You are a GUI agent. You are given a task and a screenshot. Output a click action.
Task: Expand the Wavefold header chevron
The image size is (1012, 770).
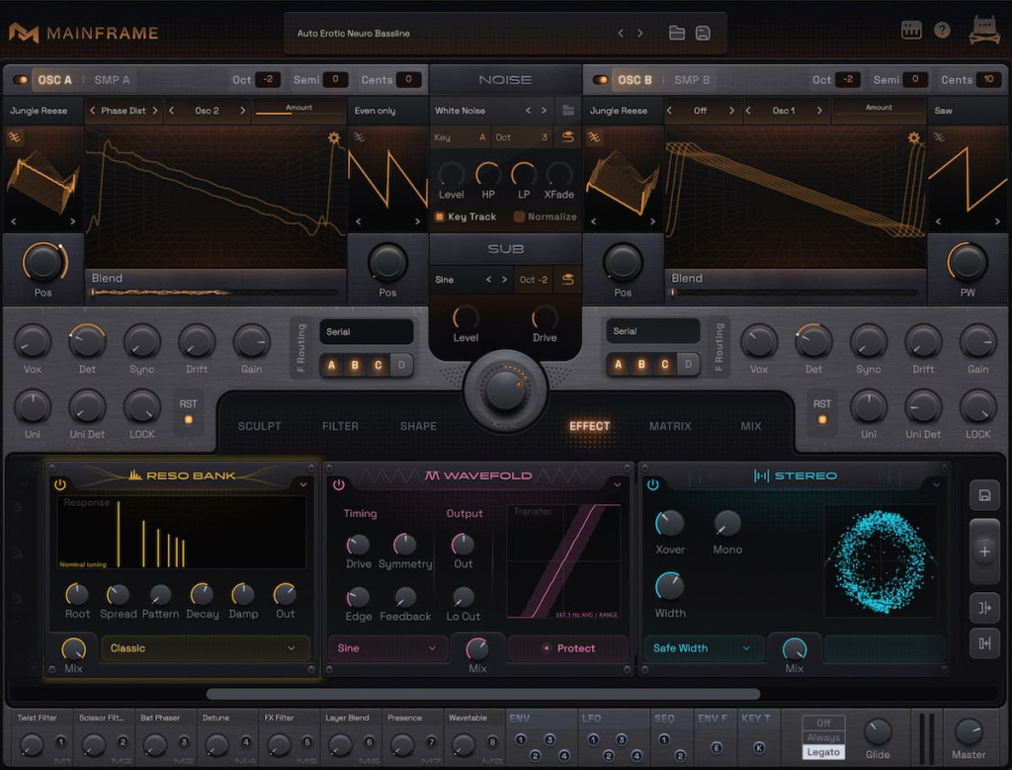click(x=618, y=484)
